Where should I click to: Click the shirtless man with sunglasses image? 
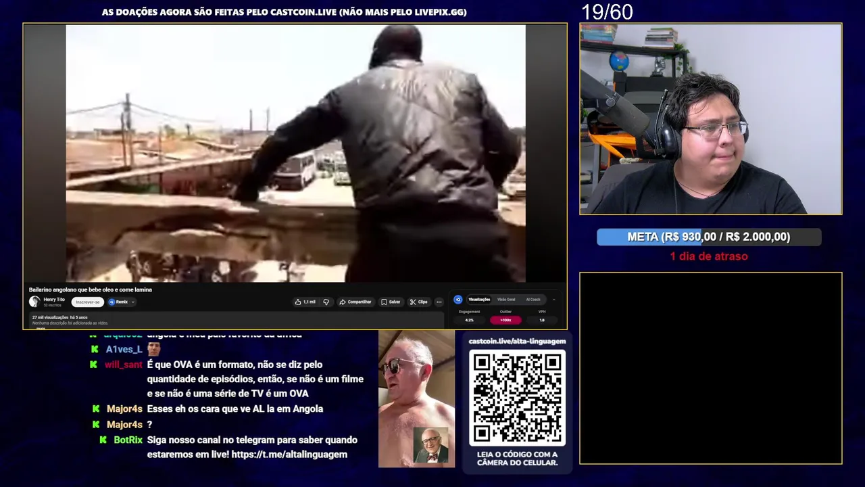pyautogui.click(x=416, y=398)
